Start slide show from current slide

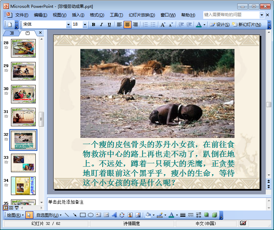(x=16, y=208)
